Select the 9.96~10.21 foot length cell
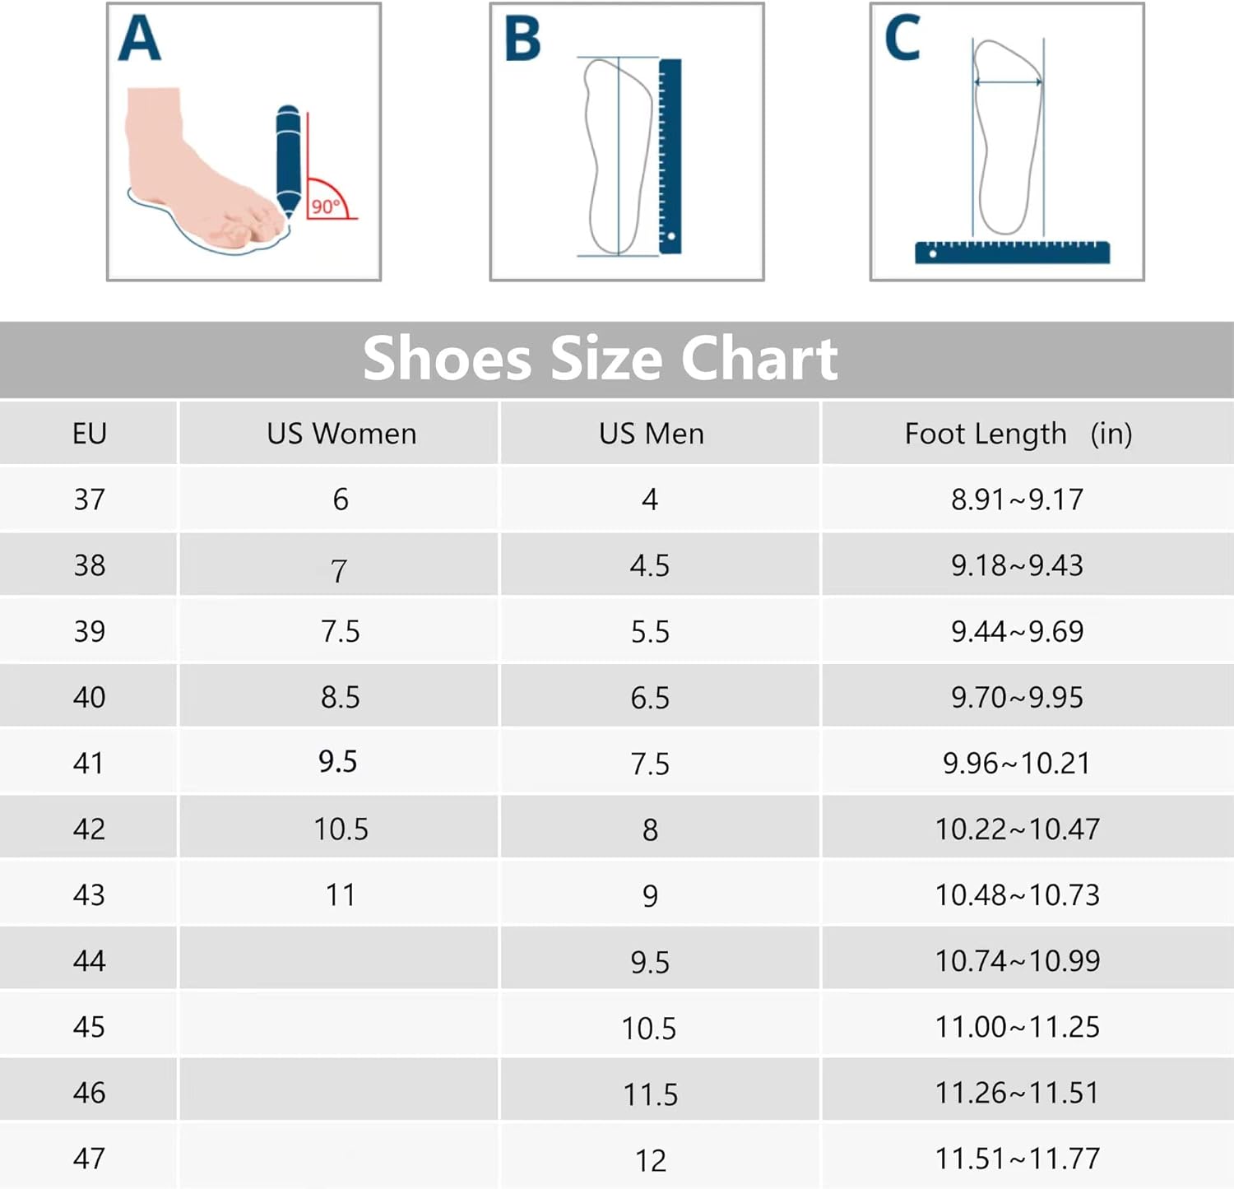The width and height of the screenshot is (1234, 1189). tap(1017, 763)
